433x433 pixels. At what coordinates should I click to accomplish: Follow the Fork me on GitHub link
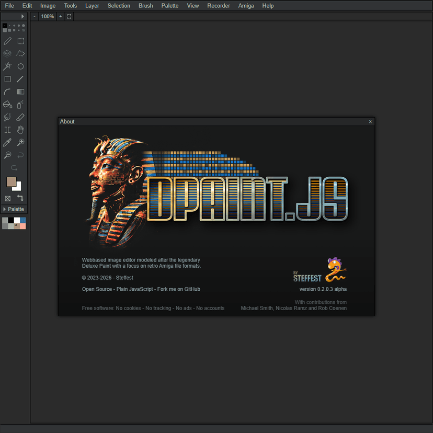click(x=181, y=289)
